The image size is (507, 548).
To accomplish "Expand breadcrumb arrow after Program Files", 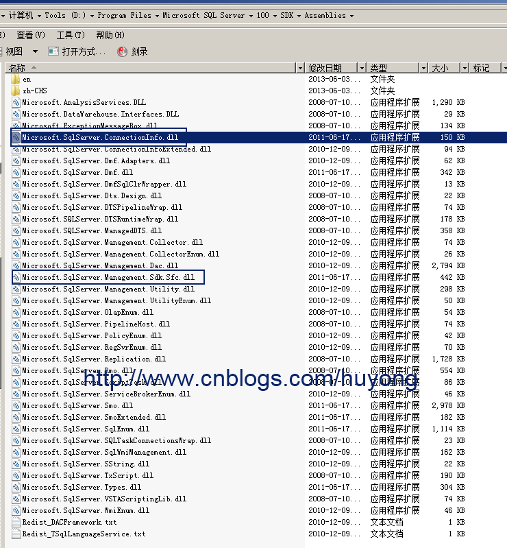I will 157,16.
